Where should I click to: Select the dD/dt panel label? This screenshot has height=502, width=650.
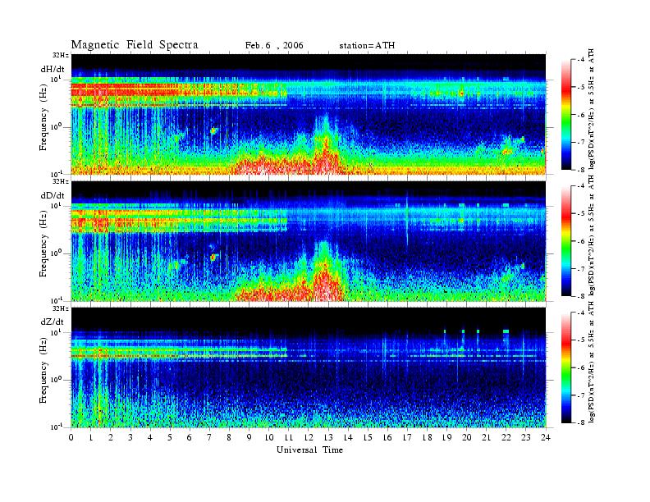[x=53, y=195]
